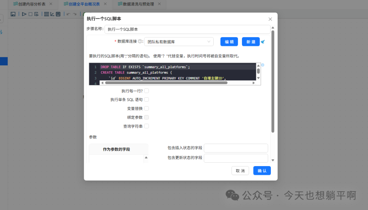The width and height of the screenshot is (368, 210).
Task: Click the small circle icon right of the SQL editor
Action: [x=263, y=65]
